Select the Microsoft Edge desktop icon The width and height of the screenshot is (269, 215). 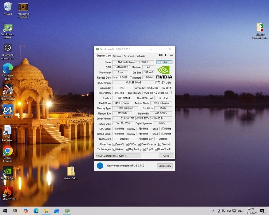[8, 72]
